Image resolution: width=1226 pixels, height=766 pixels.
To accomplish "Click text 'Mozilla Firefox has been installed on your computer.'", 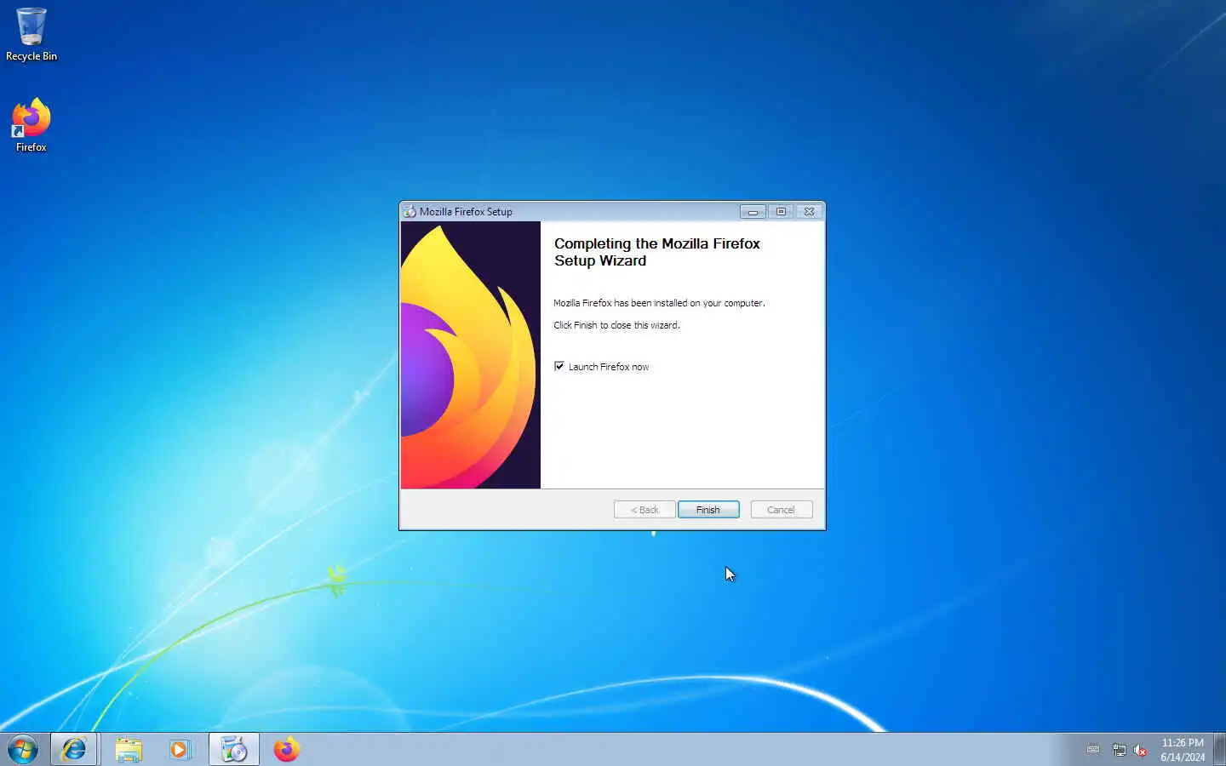I will pos(659,303).
